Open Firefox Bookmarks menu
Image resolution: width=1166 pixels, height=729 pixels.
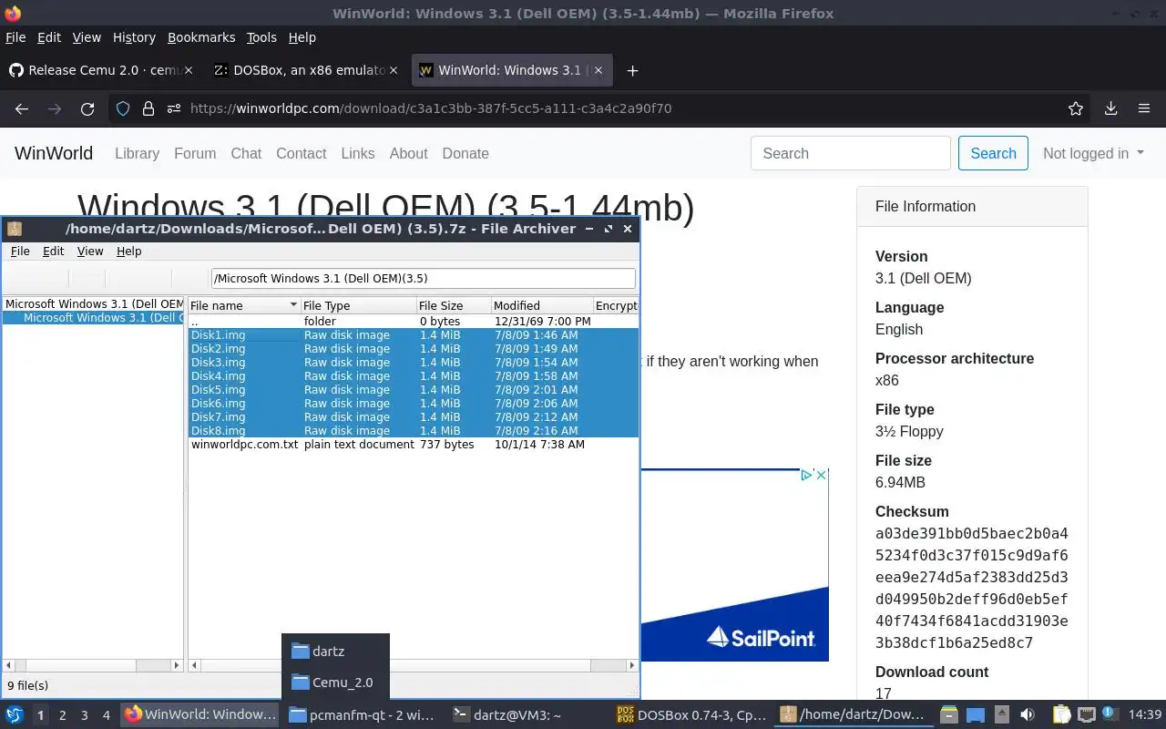201,37
